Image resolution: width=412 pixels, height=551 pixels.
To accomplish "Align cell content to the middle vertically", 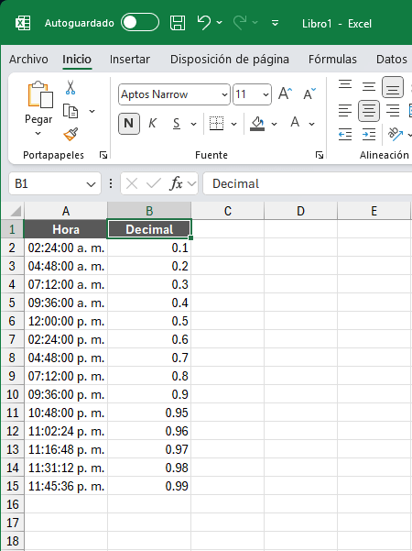I will 369,86.
